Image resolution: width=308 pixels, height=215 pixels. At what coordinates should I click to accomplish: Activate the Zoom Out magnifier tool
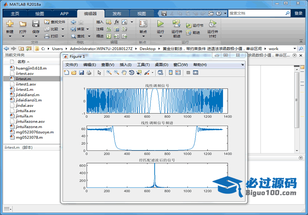(x=116, y=73)
